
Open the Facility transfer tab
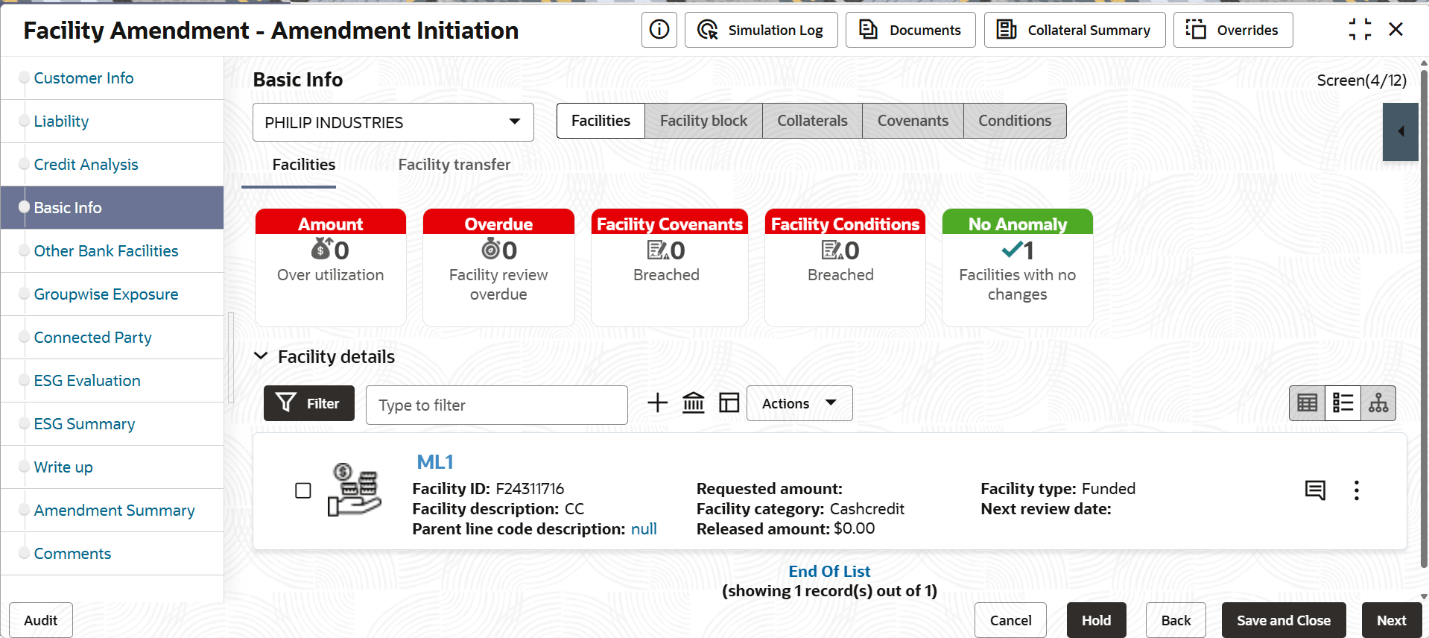454,165
